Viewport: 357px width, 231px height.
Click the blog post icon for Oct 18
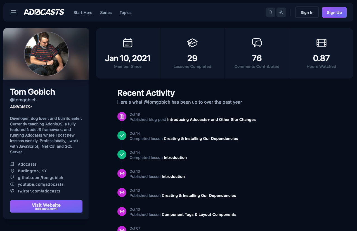122,116
